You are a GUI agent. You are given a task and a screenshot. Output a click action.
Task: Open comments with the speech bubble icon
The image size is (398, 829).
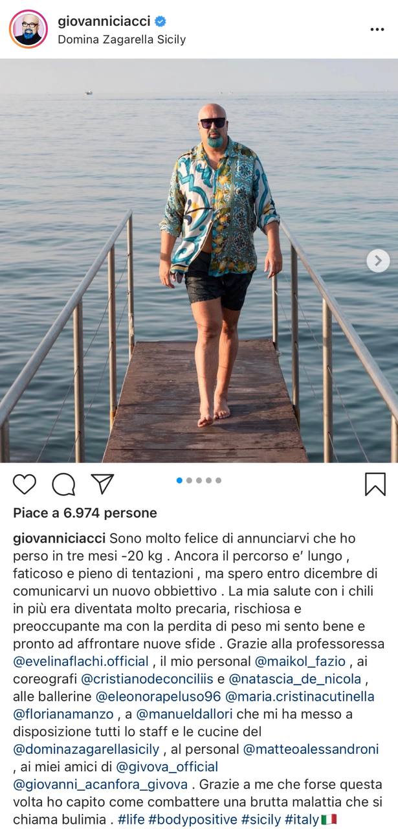point(63,484)
